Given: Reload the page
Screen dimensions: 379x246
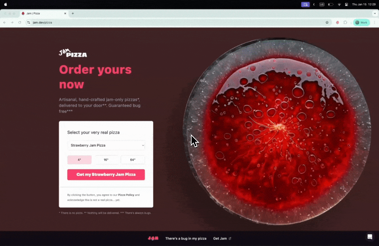Looking at the screenshot, I should (x=19, y=23).
